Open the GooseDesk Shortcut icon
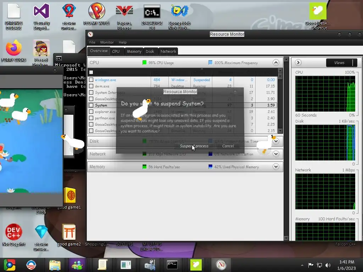This screenshot has width=363, height=272. [x=318, y=16]
